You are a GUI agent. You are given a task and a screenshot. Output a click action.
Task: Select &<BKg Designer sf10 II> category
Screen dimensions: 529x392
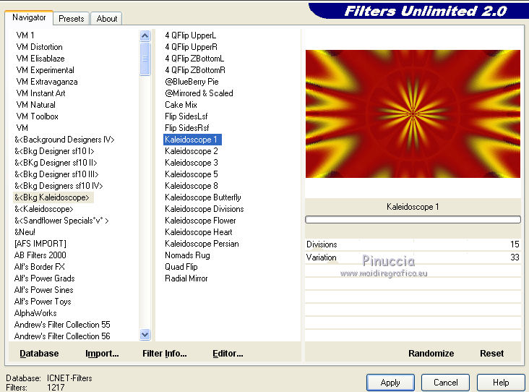click(x=56, y=163)
